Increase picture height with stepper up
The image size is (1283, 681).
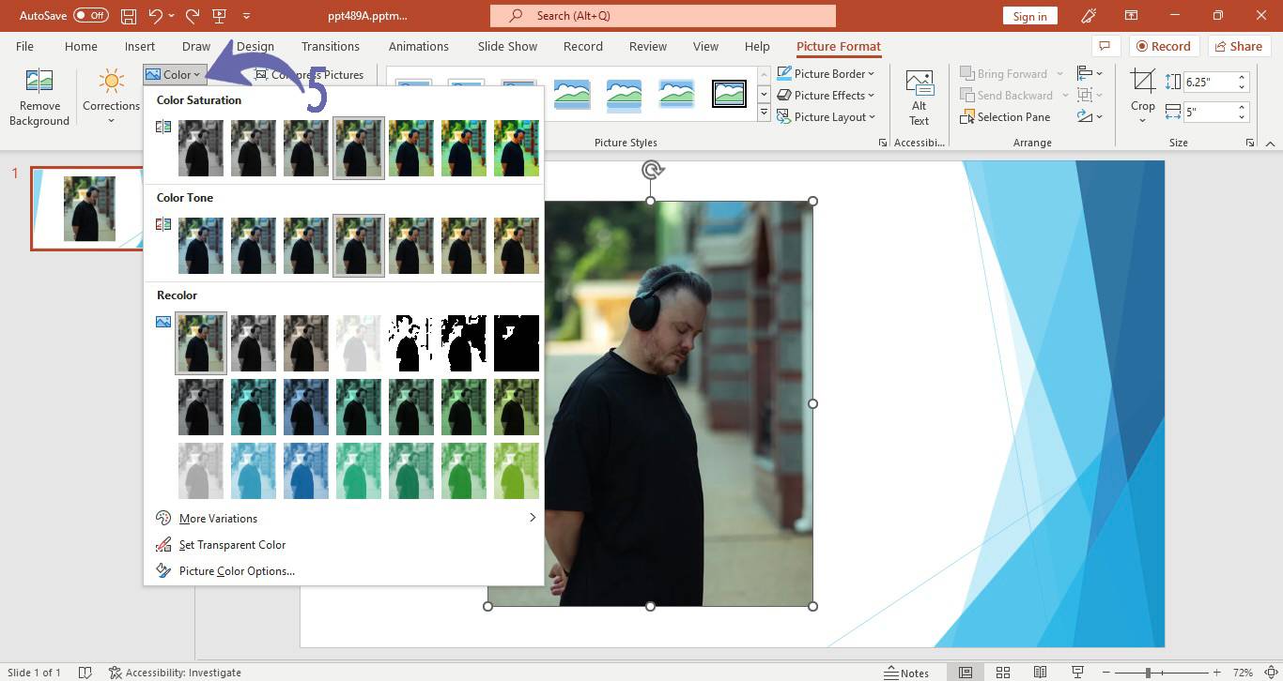click(x=1243, y=77)
